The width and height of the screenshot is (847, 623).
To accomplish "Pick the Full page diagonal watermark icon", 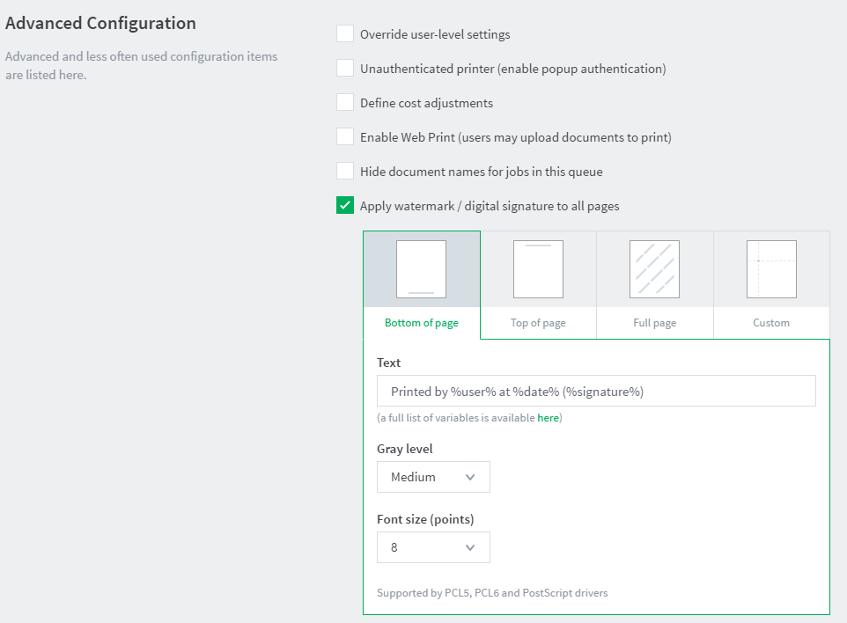I will [655, 269].
